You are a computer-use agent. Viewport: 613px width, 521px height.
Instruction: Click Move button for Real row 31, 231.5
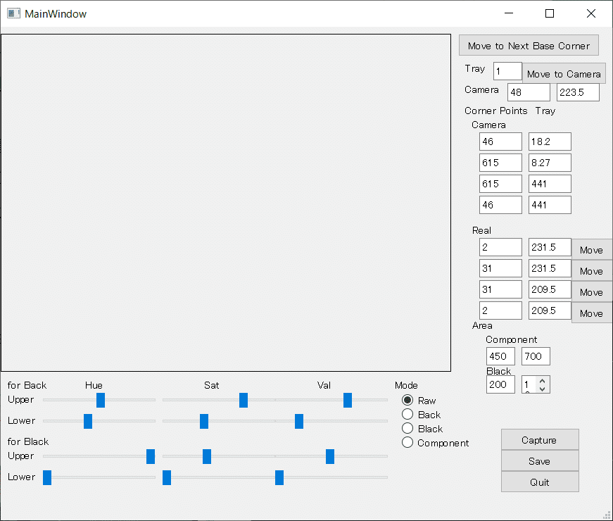point(591,270)
